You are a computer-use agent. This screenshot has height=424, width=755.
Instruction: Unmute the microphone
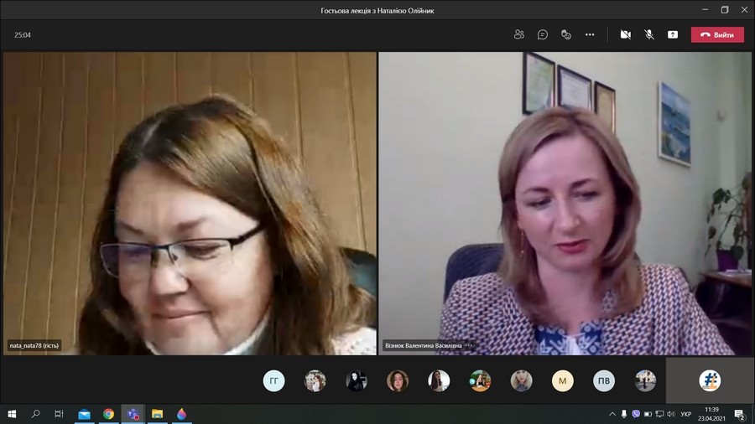pyautogui.click(x=649, y=34)
